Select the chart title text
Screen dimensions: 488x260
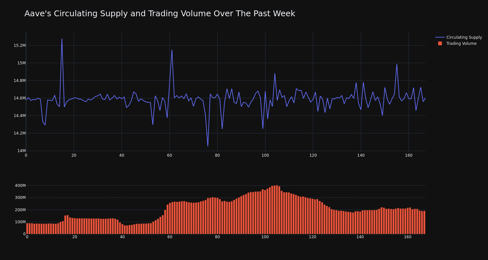pos(160,14)
